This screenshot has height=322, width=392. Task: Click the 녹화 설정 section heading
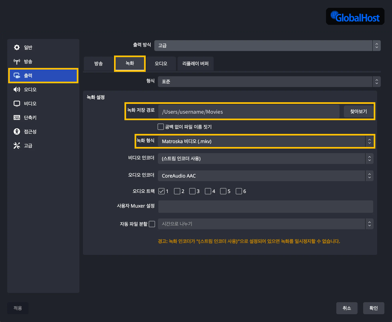click(96, 97)
